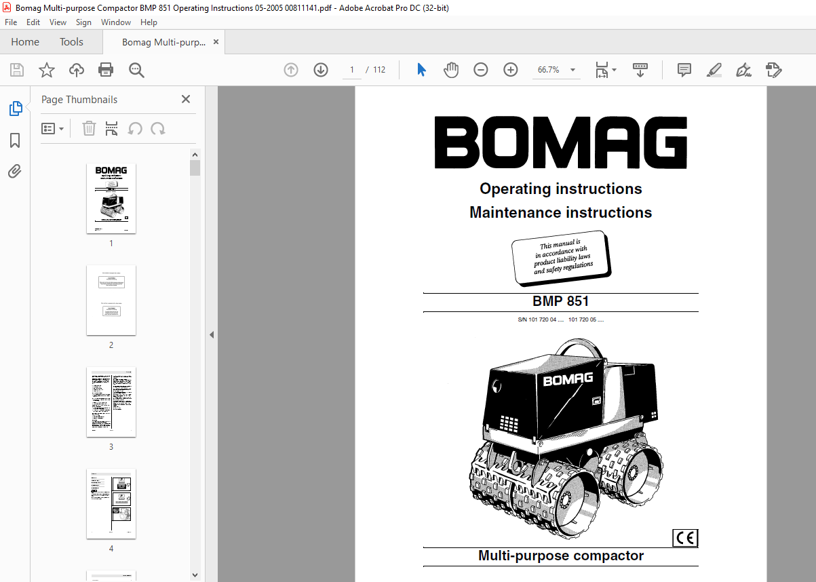The height and width of the screenshot is (582, 816).
Task: Open the View menu
Action: (x=58, y=22)
